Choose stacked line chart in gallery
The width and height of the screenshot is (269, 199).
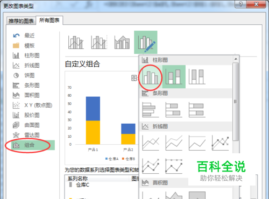coord(174,143)
